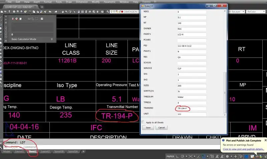267x159 pixels.
Task: Toggle blue hardware acceleration circle icon
Action: [x=246, y=156]
